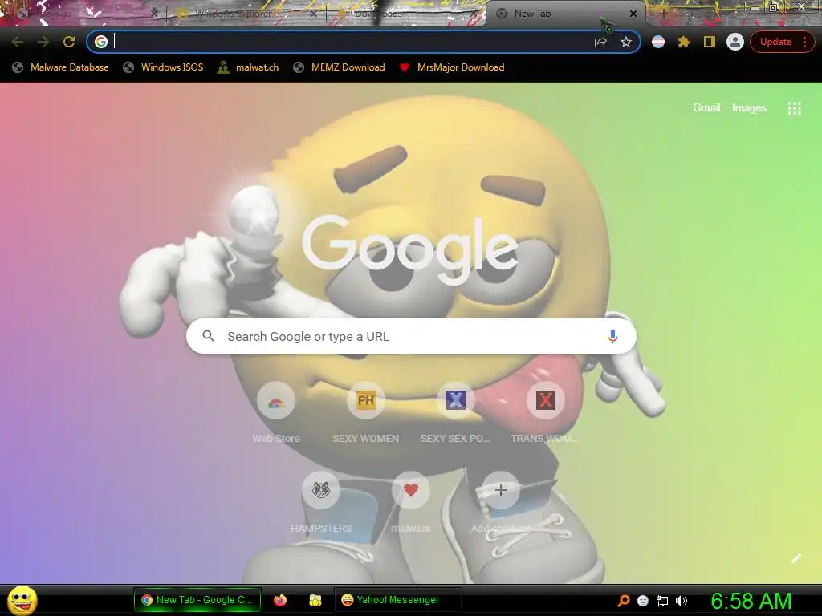
Task: Click the Search Google or type a URL box
Action: [412, 336]
